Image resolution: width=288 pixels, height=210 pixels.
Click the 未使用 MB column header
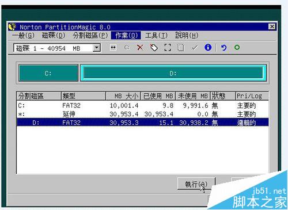pos(193,96)
